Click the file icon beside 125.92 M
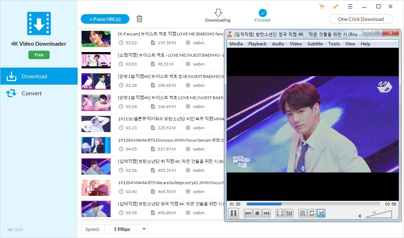This screenshot has width=404, height=238. 153,127
